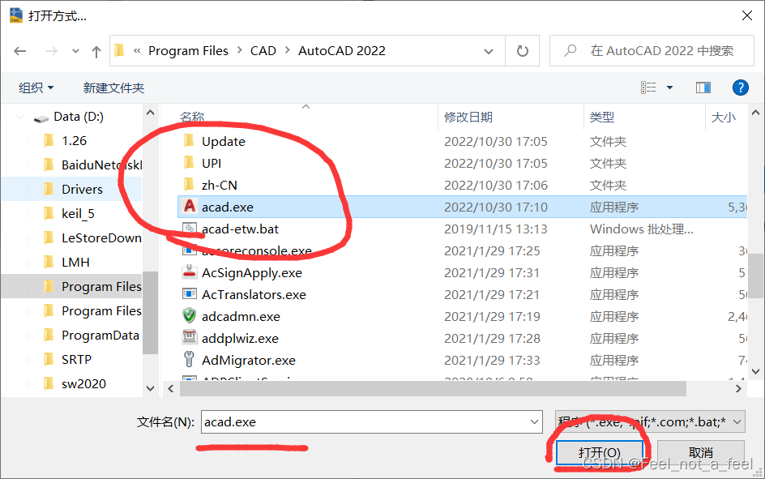Select the adcadmn.exe shield icon
765x479 pixels.
pyautogui.click(x=190, y=315)
